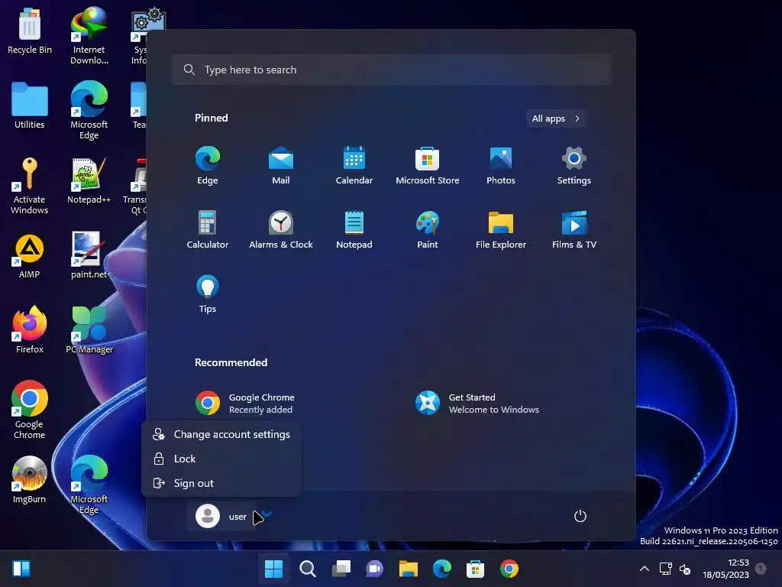This screenshot has width=782, height=587.
Task: Show hidden system tray icons
Action: click(645, 569)
